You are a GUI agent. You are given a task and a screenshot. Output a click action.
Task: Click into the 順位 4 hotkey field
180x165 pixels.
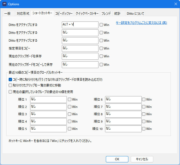pos(48,122)
